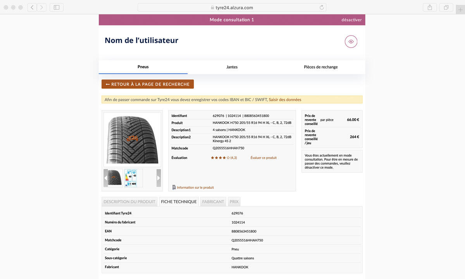465x279 pixels.
Task: Click the Évaluer ce produit link
Action: coord(263,158)
